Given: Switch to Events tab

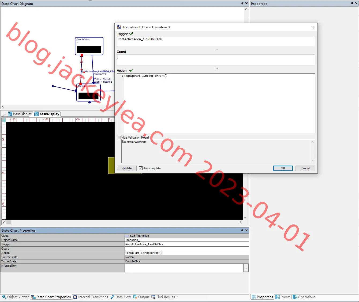Looking at the screenshot, I should (283, 297).
